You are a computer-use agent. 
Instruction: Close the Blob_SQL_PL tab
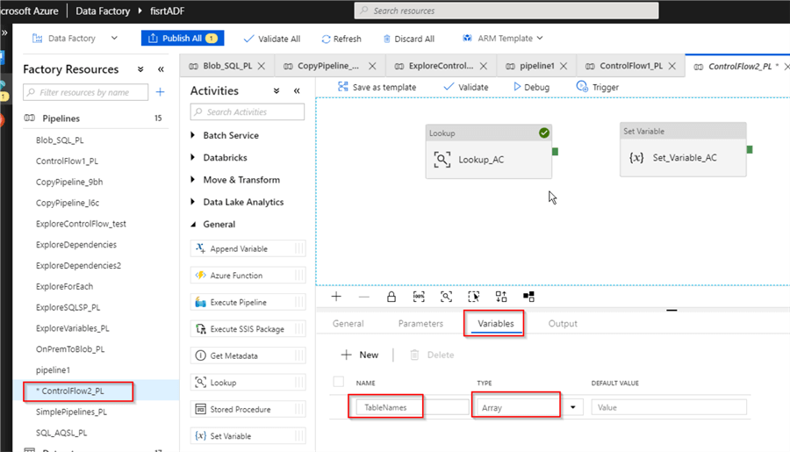coord(262,66)
